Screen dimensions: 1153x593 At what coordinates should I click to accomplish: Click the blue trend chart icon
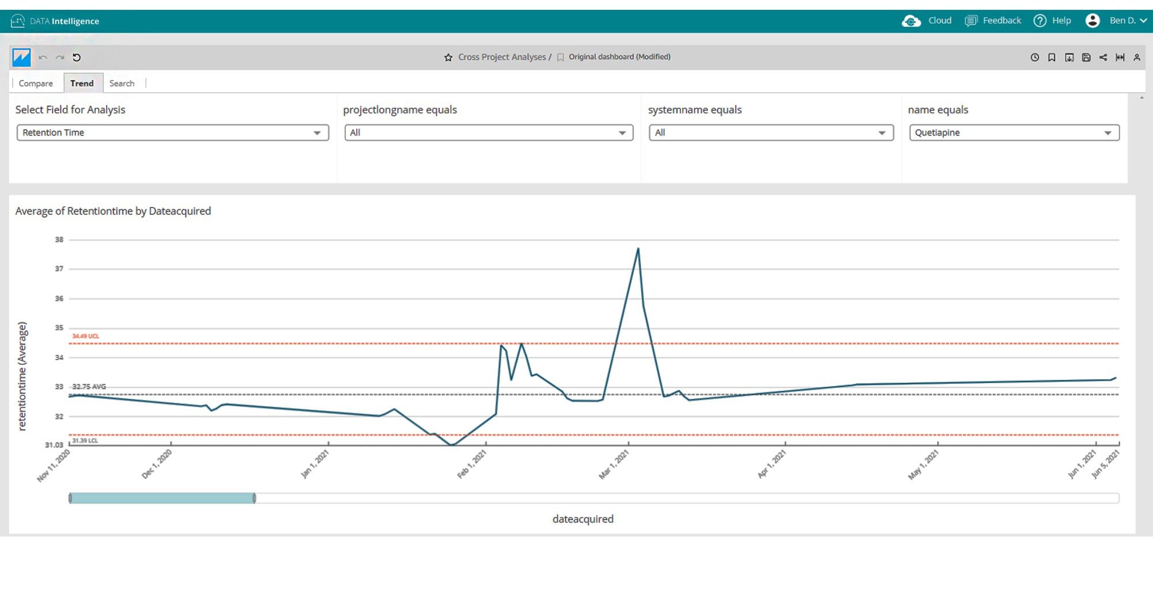pos(21,58)
